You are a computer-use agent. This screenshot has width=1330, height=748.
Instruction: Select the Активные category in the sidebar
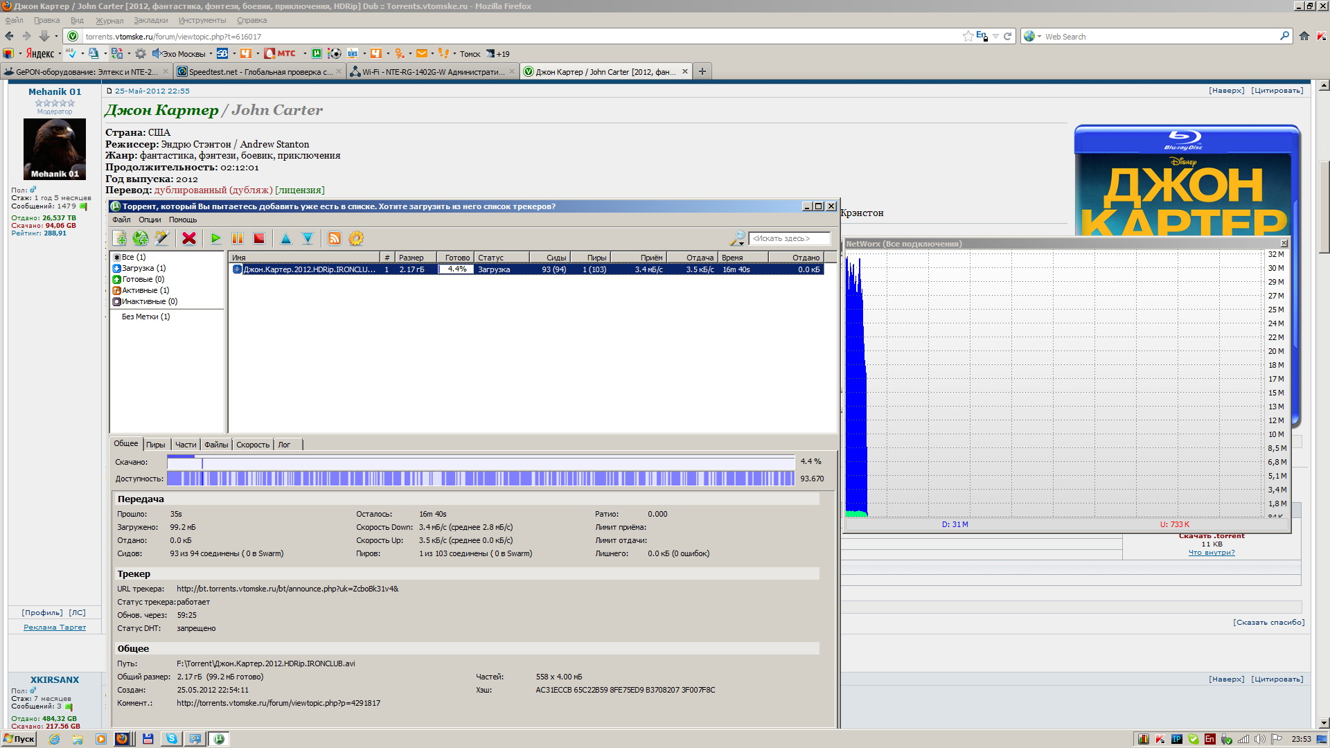[145, 290]
